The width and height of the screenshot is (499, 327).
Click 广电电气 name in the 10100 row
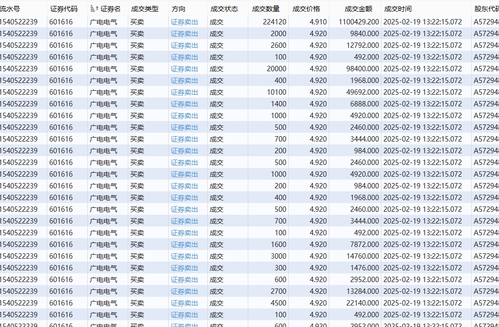coord(103,92)
